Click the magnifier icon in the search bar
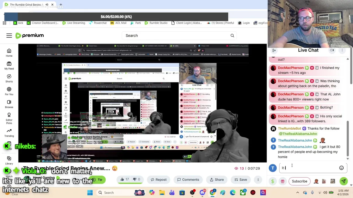 (x=232, y=35)
